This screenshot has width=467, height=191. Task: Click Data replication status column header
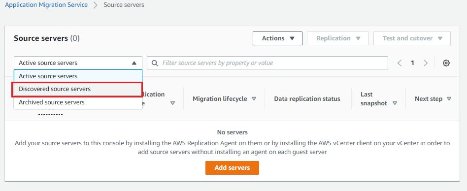(307, 99)
